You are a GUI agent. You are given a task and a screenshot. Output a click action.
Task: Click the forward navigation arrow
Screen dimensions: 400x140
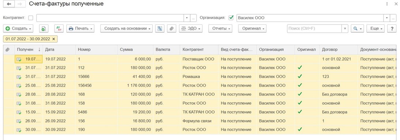pyautogui.click(x=20, y=4)
